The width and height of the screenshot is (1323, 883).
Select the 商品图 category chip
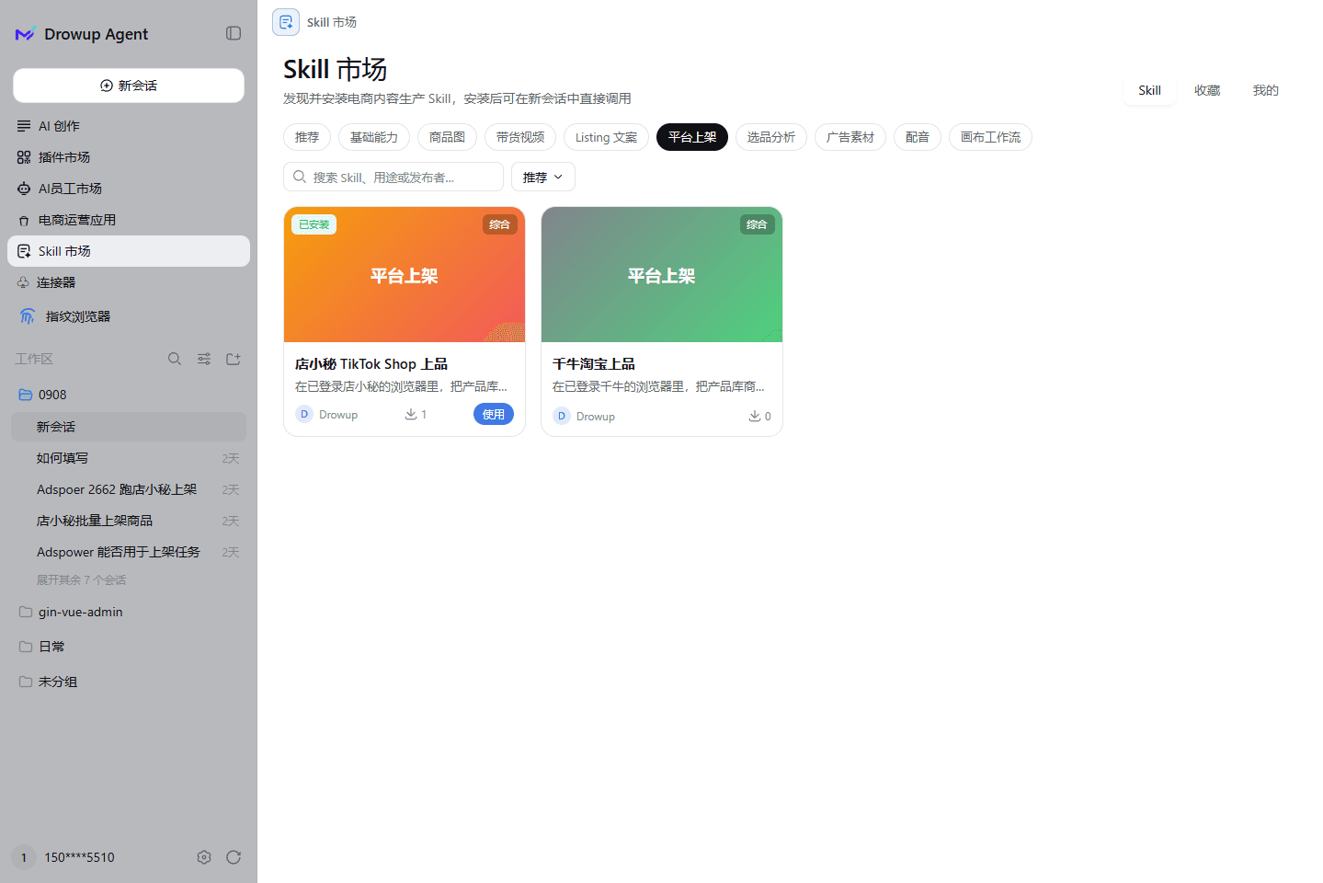pos(447,137)
